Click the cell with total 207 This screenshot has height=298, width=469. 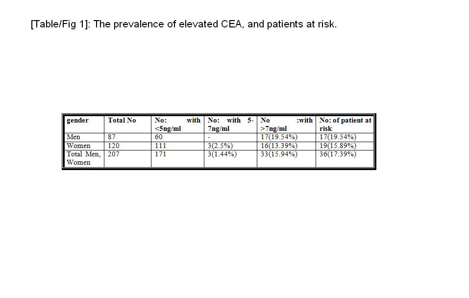114,154
